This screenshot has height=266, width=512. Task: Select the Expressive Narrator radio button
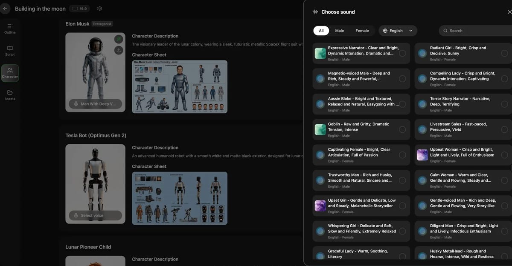point(402,53)
